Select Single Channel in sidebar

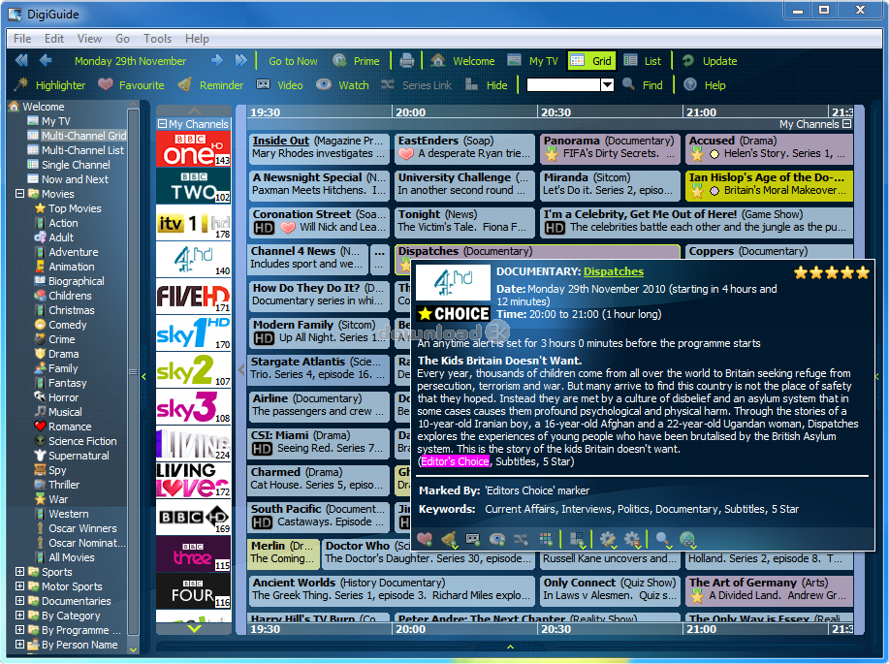[x=76, y=165]
